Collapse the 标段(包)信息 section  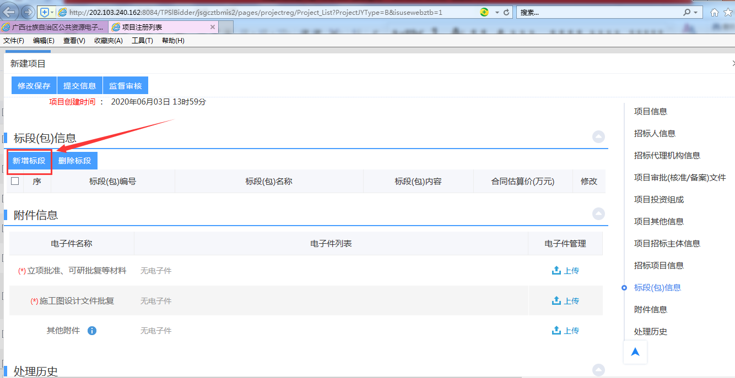coord(598,137)
